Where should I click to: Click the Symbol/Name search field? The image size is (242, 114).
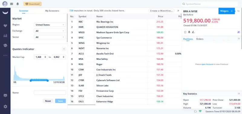(x=210, y=4)
